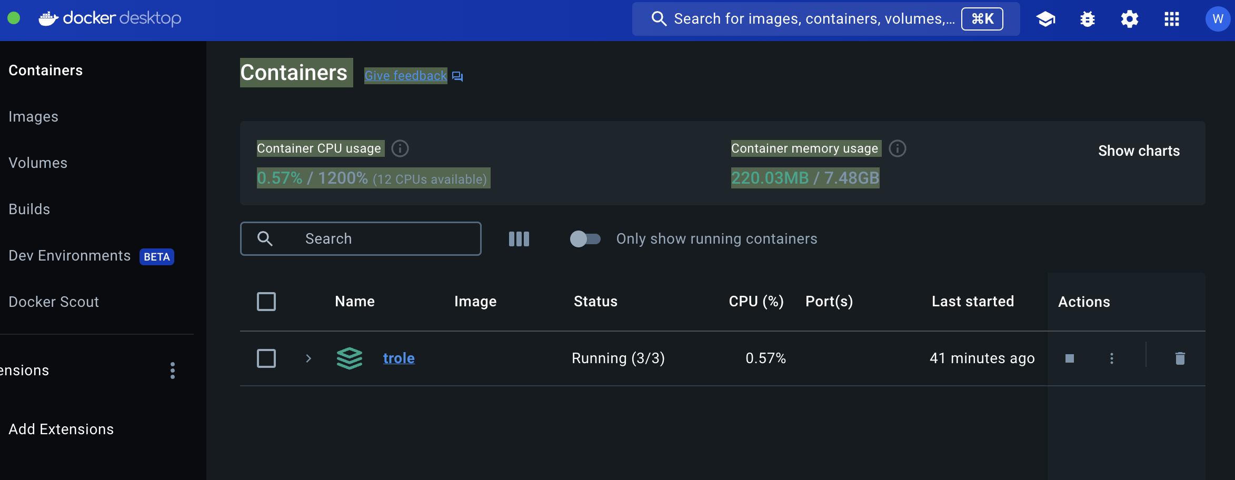The image size is (1235, 480).
Task: Open more actions menu for trole
Action: (1112, 358)
